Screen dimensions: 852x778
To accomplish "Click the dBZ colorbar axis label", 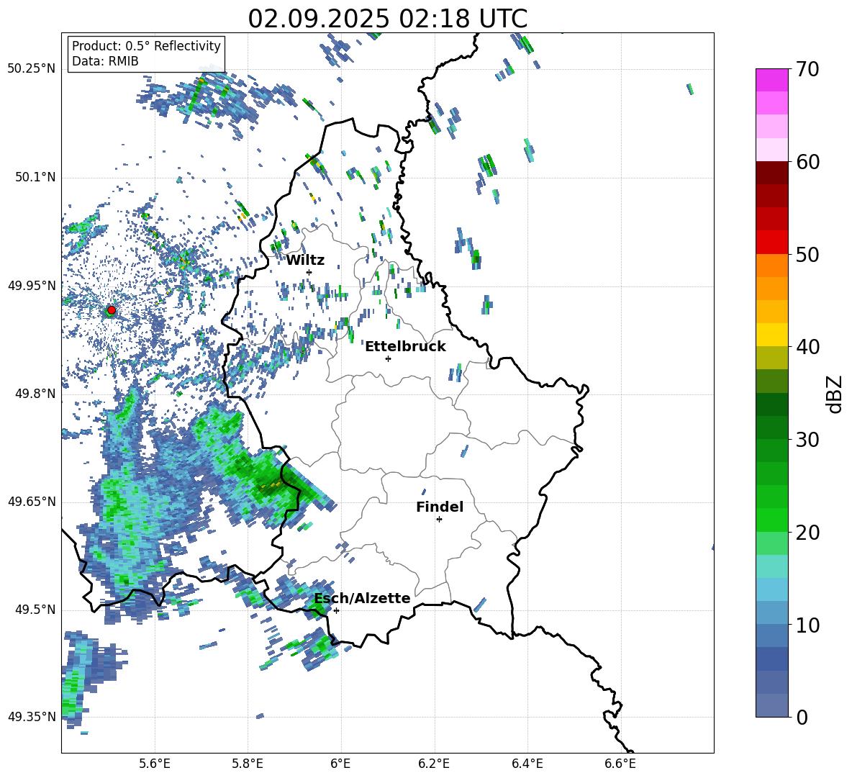I will 835,394.
